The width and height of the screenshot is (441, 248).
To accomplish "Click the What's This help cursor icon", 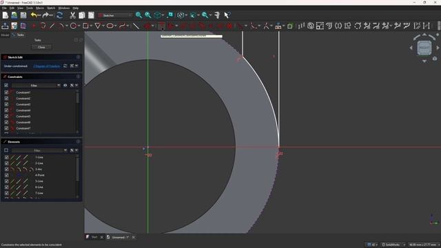I will click(x=227, y=15).
